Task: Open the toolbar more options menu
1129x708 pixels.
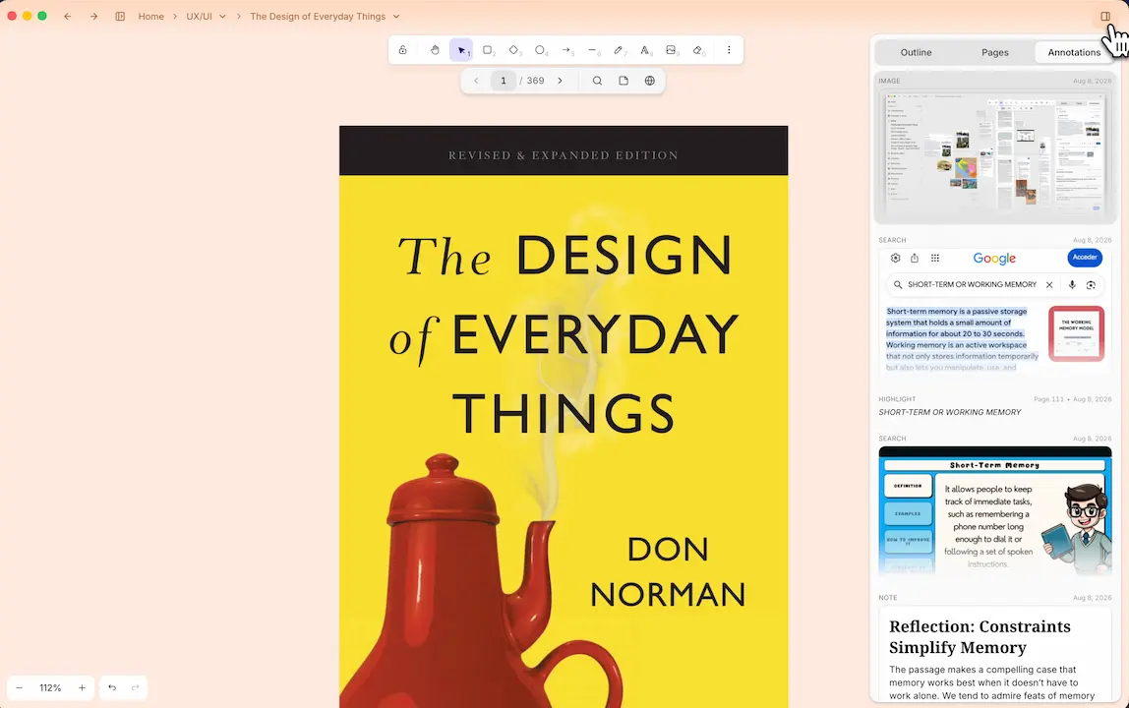Action: (x=729, y=50)
